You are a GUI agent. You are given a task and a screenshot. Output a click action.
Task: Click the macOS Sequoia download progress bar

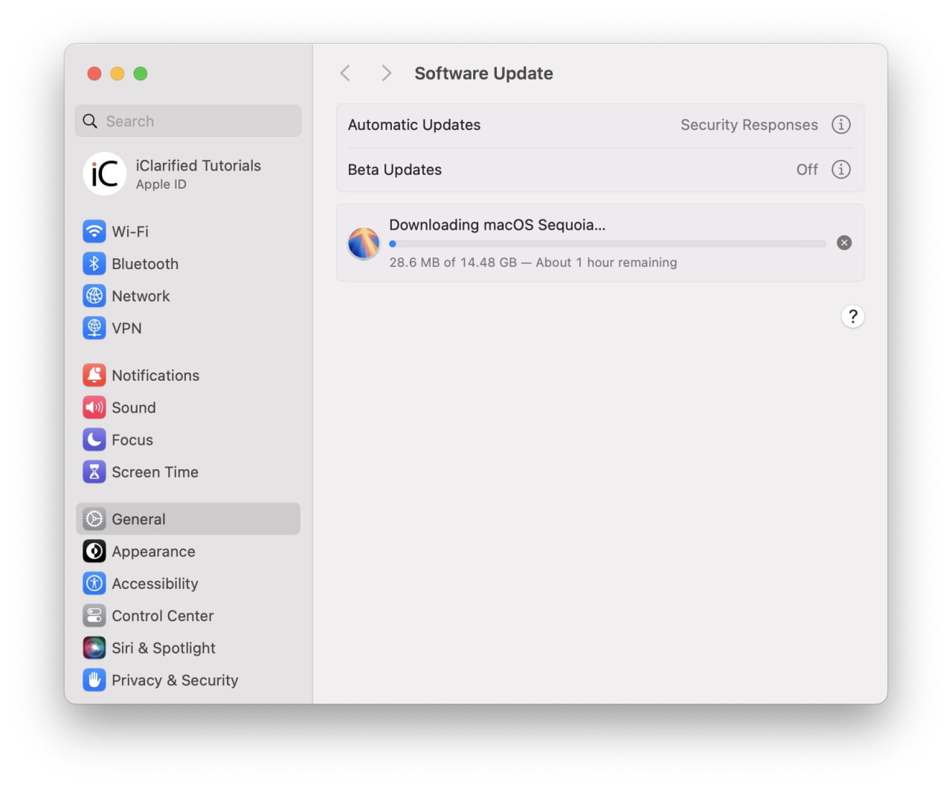[x=607, y=243]
